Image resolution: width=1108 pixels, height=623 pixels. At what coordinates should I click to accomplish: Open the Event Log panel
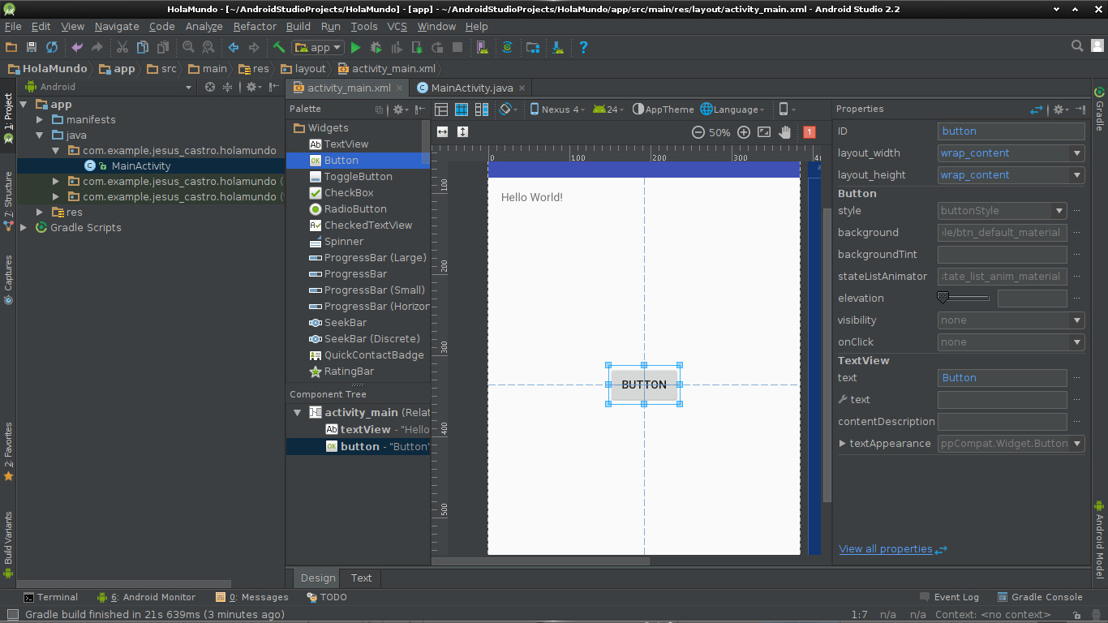(949, 597)
